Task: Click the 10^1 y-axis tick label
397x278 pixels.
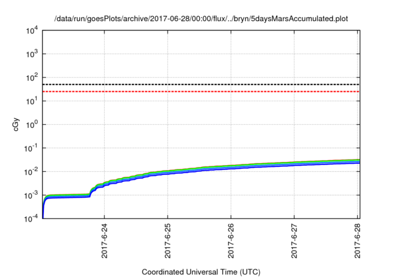Action: (32, 101)
